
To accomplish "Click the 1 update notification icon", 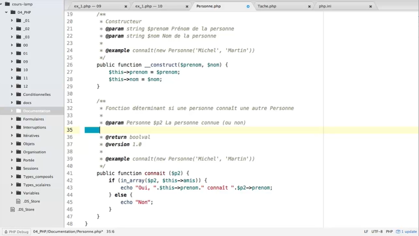I will pos(398,232).
